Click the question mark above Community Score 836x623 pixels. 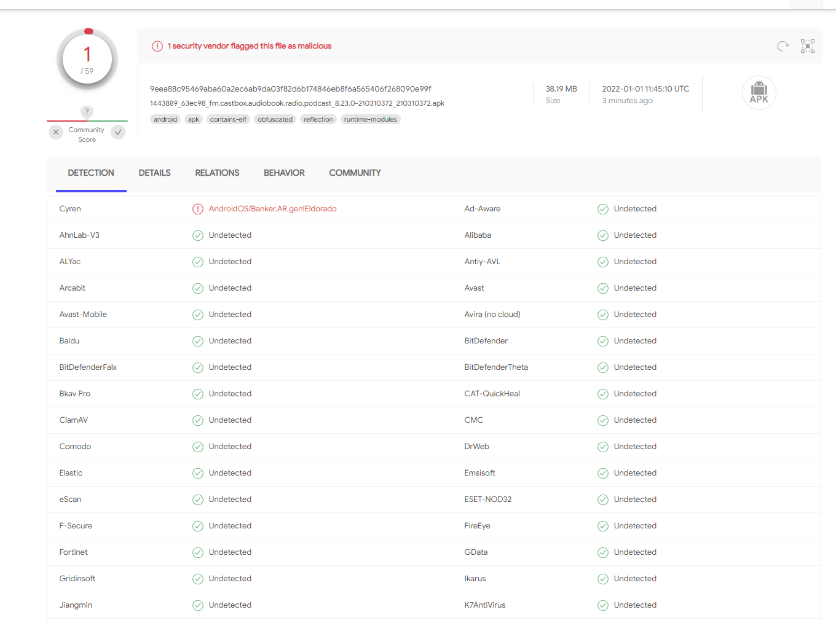tap(87, 112)
